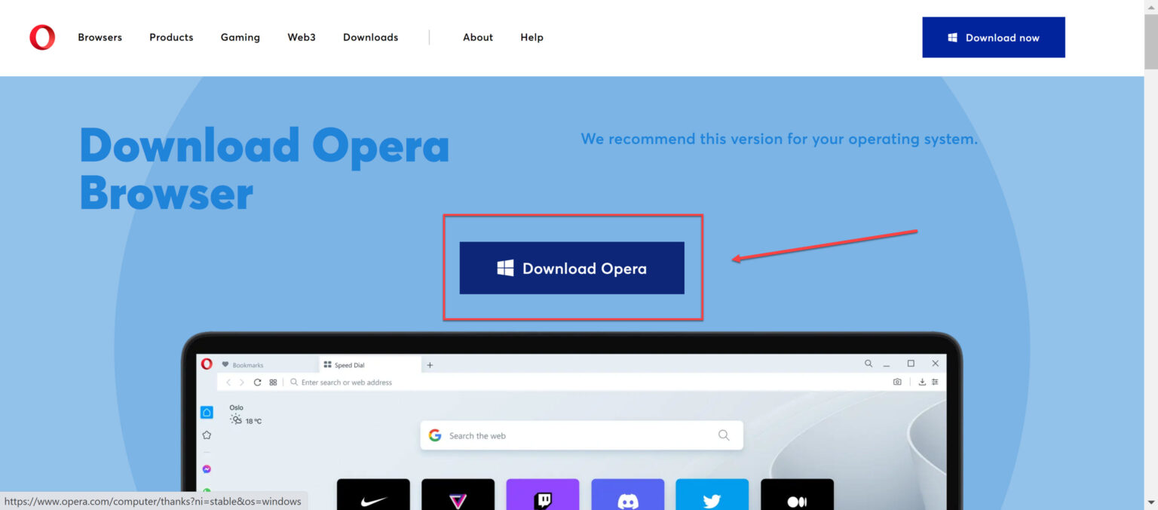Open Facebook Messenger from the mockup sidebar
This screenshot has height=510, width=1158.
(x=207, y=469)
